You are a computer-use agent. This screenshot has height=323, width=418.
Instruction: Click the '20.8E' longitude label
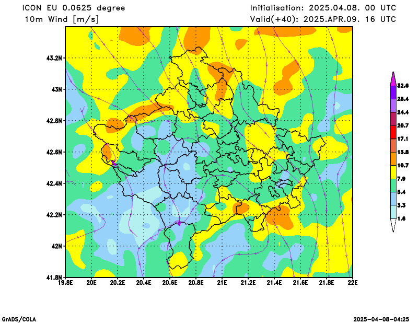(196, 283)
